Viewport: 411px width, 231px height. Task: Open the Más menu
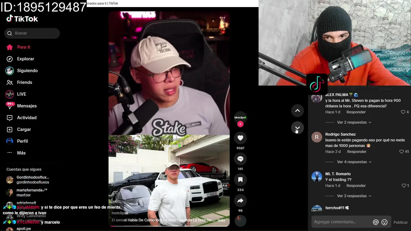tap(16, 153)
